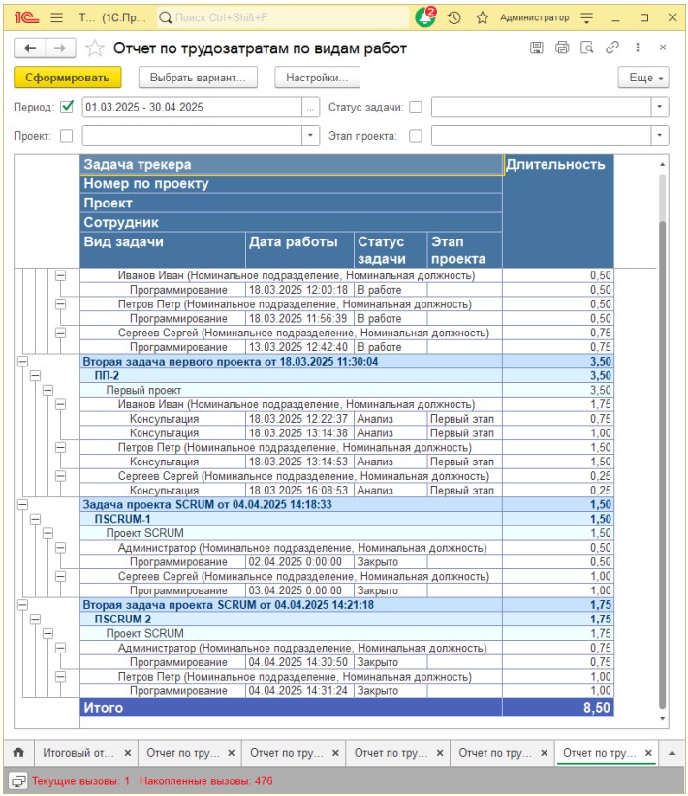
Task: Go forward with the right arrow
Action: click(60, 48)
